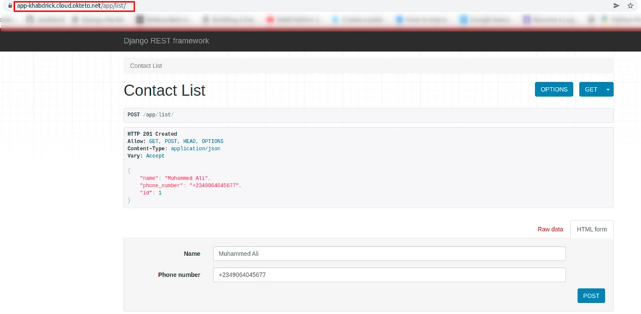Submit the form with POST button
641x314 pixels.
(591, 296)
